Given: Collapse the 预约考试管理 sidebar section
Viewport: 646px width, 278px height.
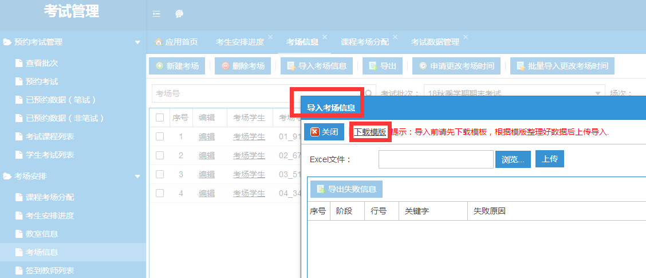Looking at the screenshot, I should click(x=137, y=42).
